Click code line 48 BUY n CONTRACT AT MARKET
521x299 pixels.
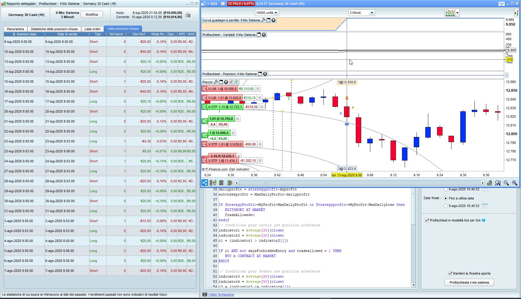point(250,256)
